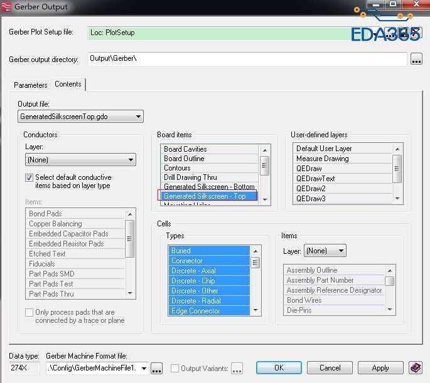The image size is (430, 383).
Task: Select Default User Layer
Action: tap(343, 149)
